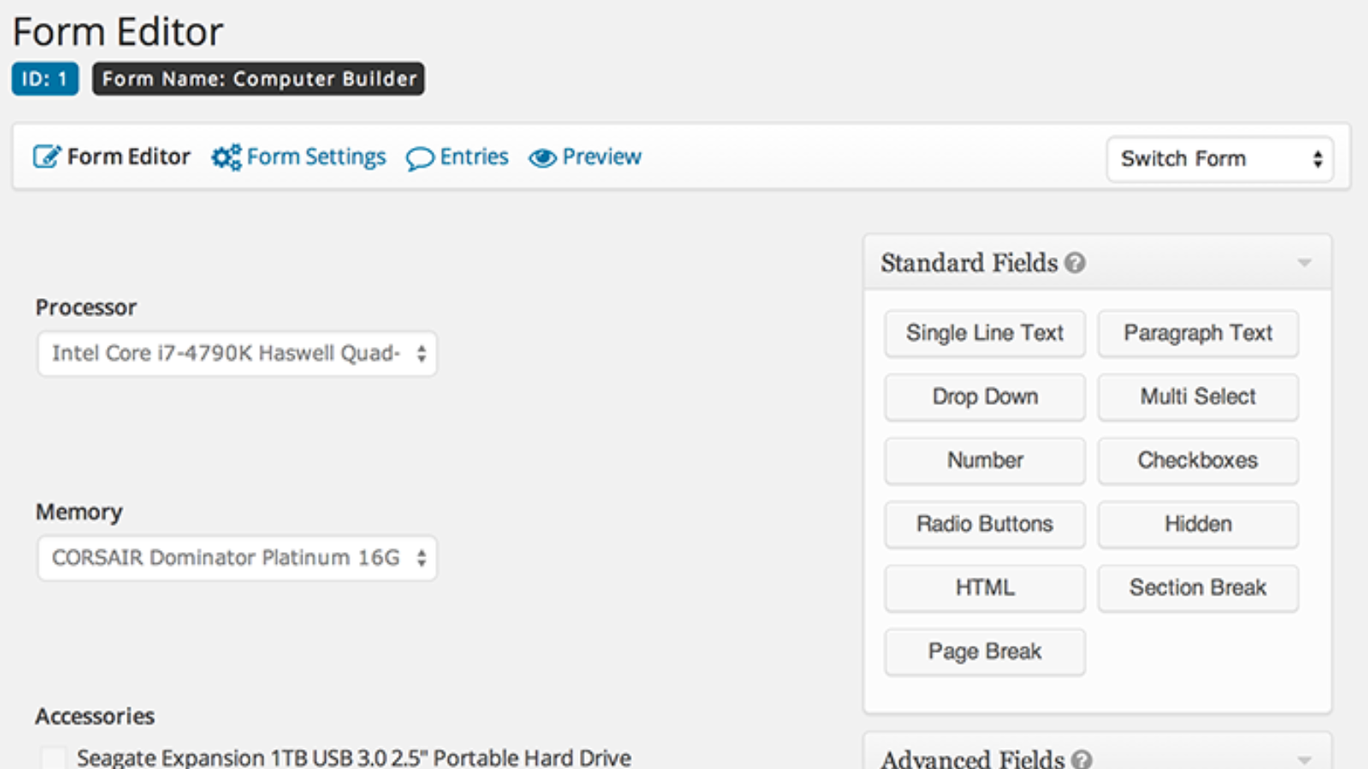Click the eye icon next to Preview
This screenshot has height=769, width=1368.
(542, 157)
